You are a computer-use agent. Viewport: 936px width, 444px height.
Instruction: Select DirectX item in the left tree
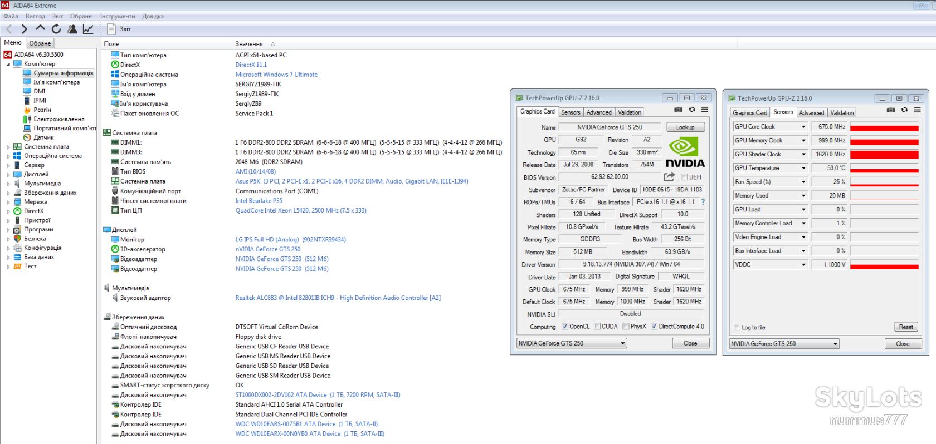33,211
